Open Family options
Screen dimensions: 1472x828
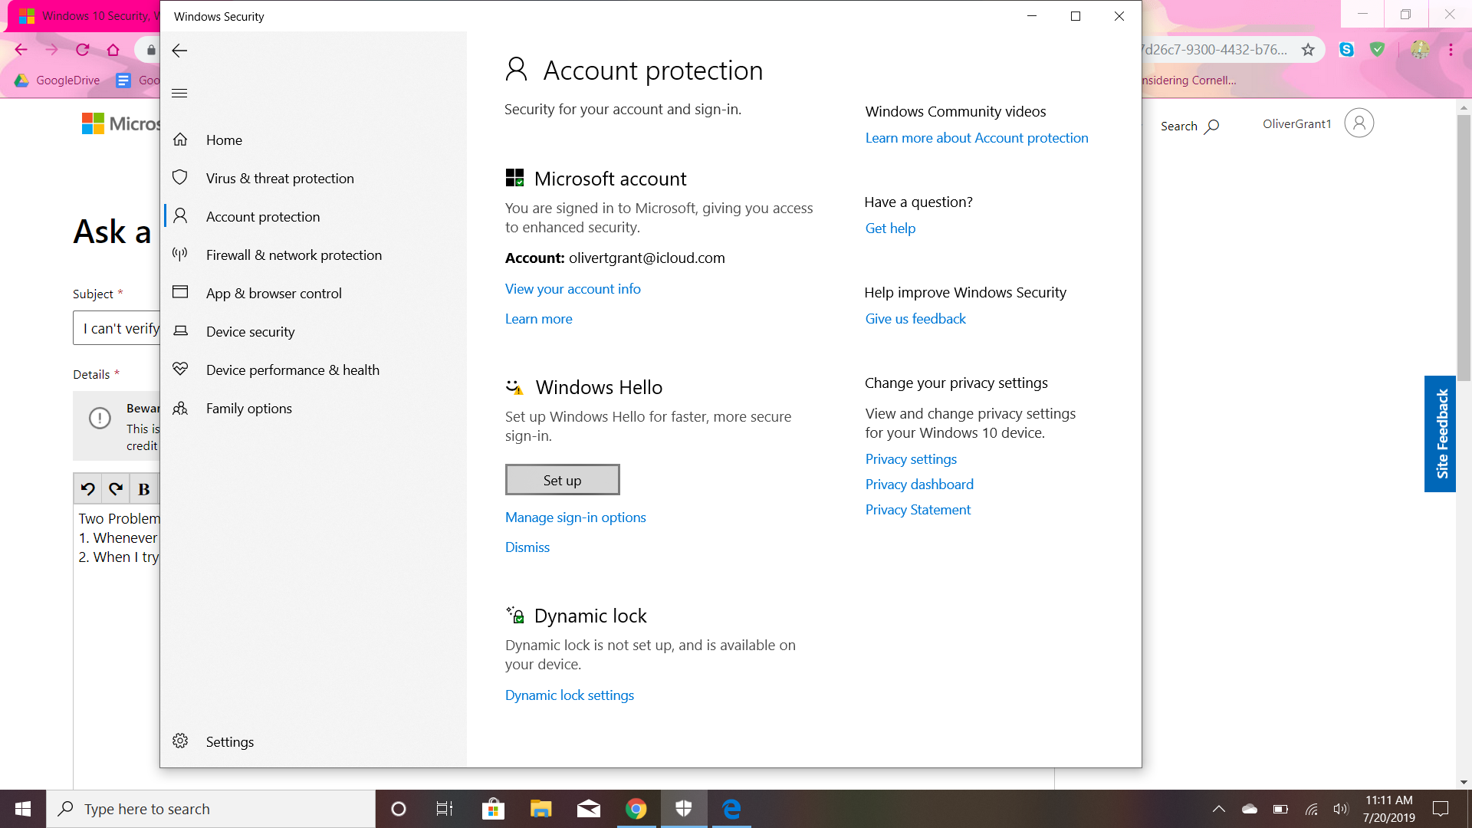(248, 408)
